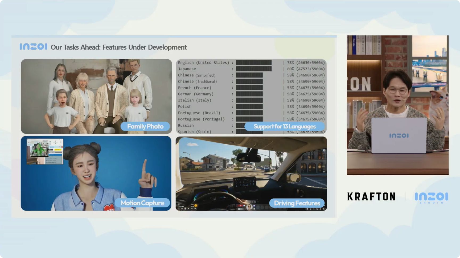This screenshot has height=258, width=460.
Task: Click the inZOI Studio logo beside KRAFTON
Action: click(431, 197)
